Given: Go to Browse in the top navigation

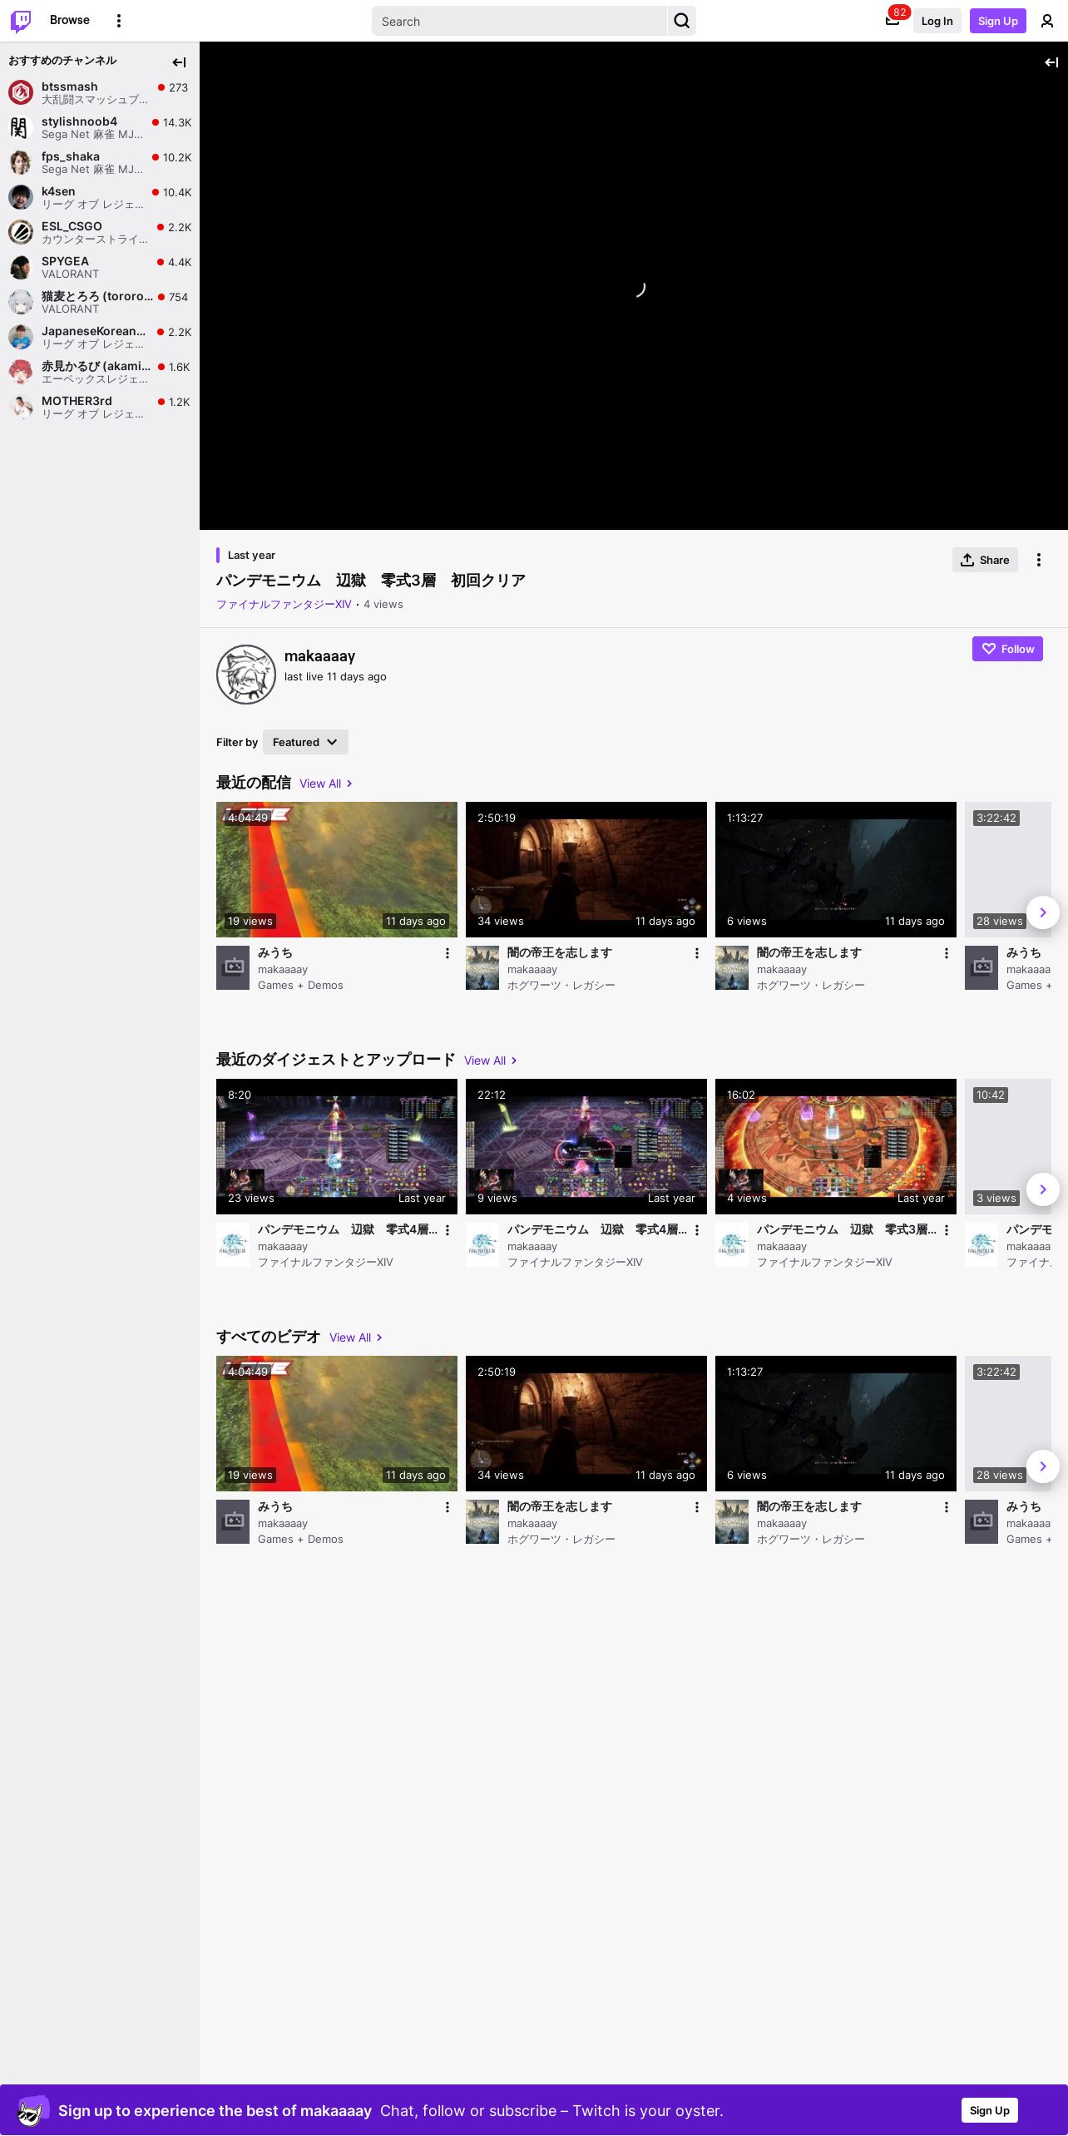Looking at the screenshot, I should (70, 20).
